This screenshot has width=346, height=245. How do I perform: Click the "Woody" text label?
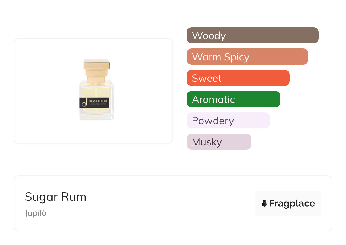pos(209,36)
